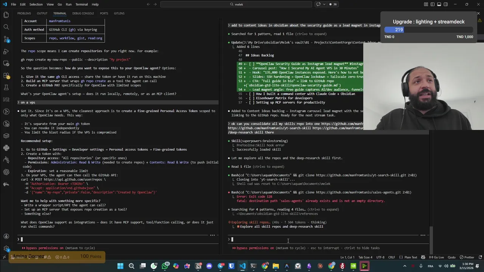
Task: Open Windows taskbar search icon
Action: point(132,266)
